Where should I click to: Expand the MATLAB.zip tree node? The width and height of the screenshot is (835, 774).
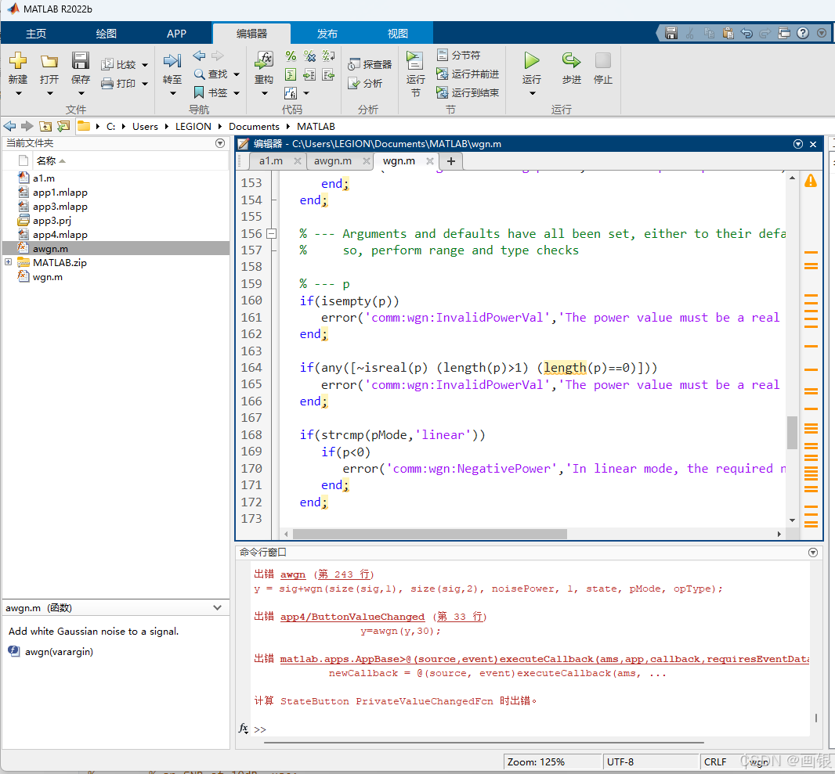tap(8, 261)
